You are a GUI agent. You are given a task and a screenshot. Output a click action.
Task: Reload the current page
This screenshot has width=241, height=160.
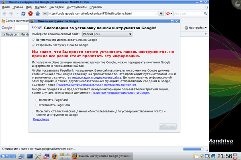pyautogui.click(x=23, y=14)
